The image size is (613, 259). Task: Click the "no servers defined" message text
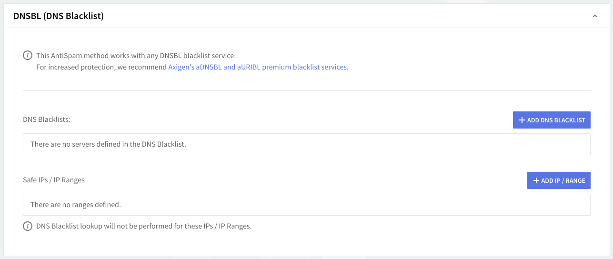pos(108,144)
